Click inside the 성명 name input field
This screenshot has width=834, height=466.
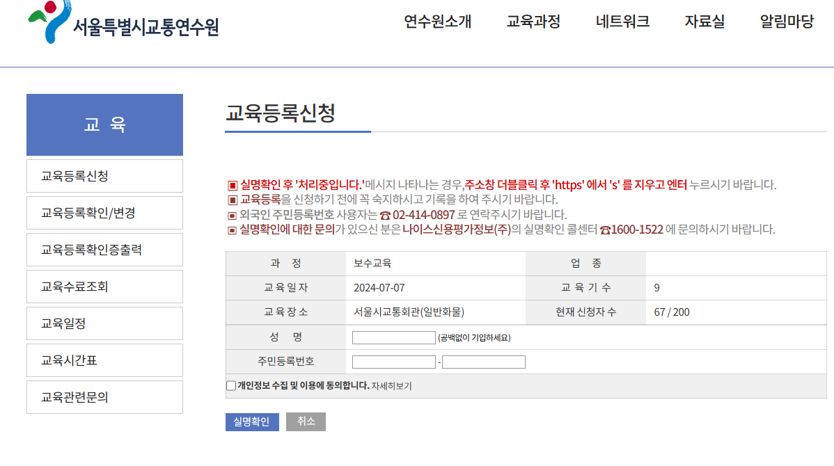point(393,337)
